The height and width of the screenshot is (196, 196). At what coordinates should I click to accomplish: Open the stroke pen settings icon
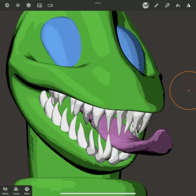tap(156, 5)
